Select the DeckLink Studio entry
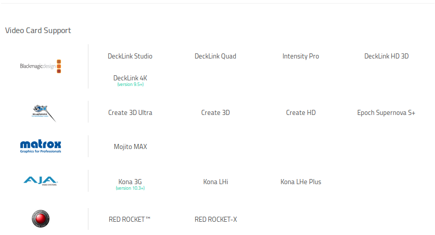The image size is (435, 235). click(x=130, y=56)
